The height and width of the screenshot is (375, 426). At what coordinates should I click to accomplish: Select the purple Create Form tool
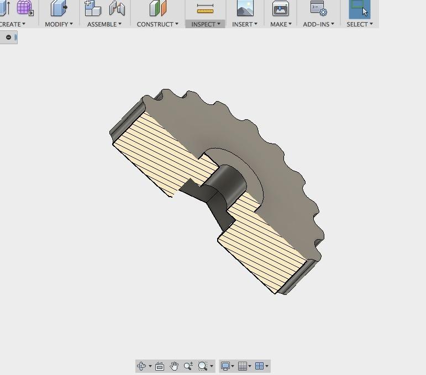[x=25, y=8]
